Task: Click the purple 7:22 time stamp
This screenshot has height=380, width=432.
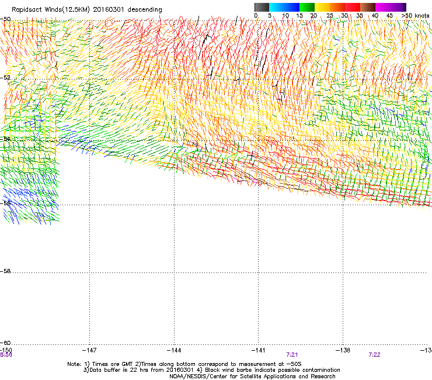Action: coord(374,355)
